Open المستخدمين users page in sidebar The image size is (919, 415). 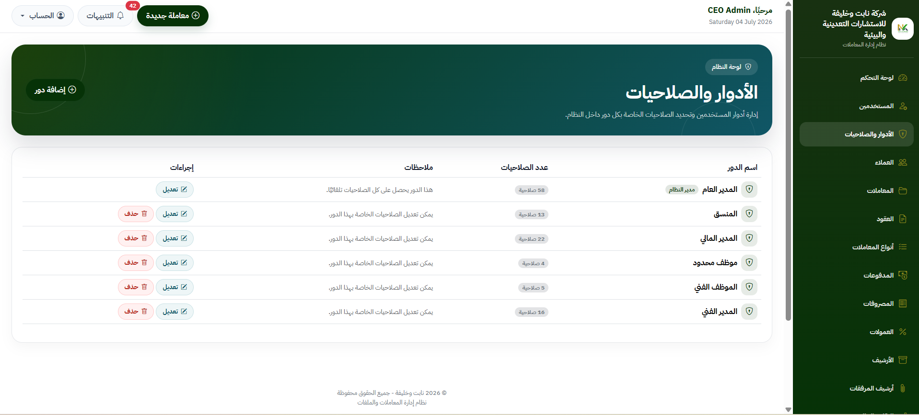pyautogui.click(x=856, y=106)
